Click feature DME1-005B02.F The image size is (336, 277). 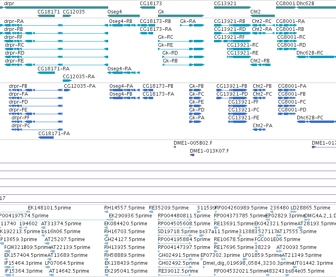(193, 143)
